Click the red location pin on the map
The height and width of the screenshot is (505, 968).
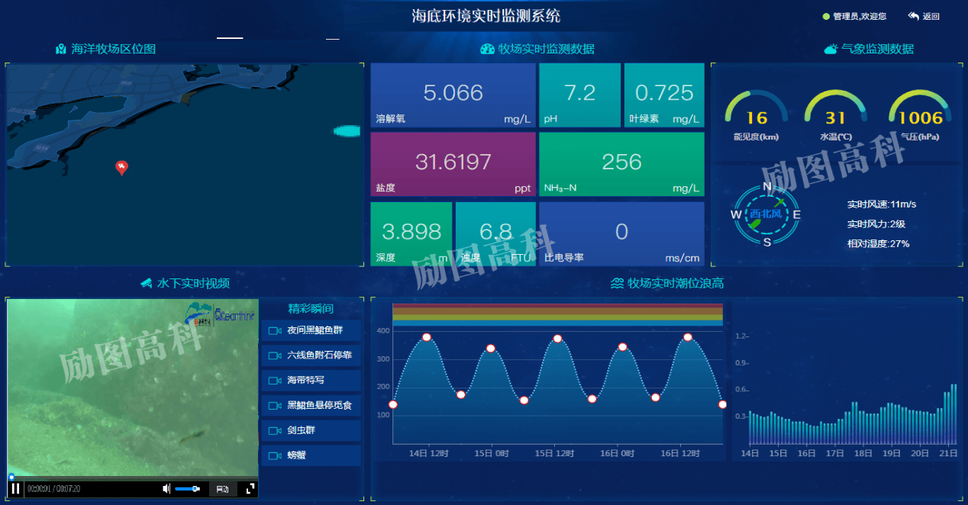[121, 167]
